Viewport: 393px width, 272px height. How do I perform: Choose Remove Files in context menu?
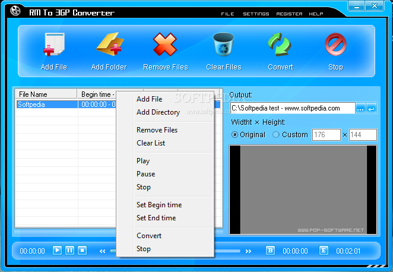click(166, 130)
